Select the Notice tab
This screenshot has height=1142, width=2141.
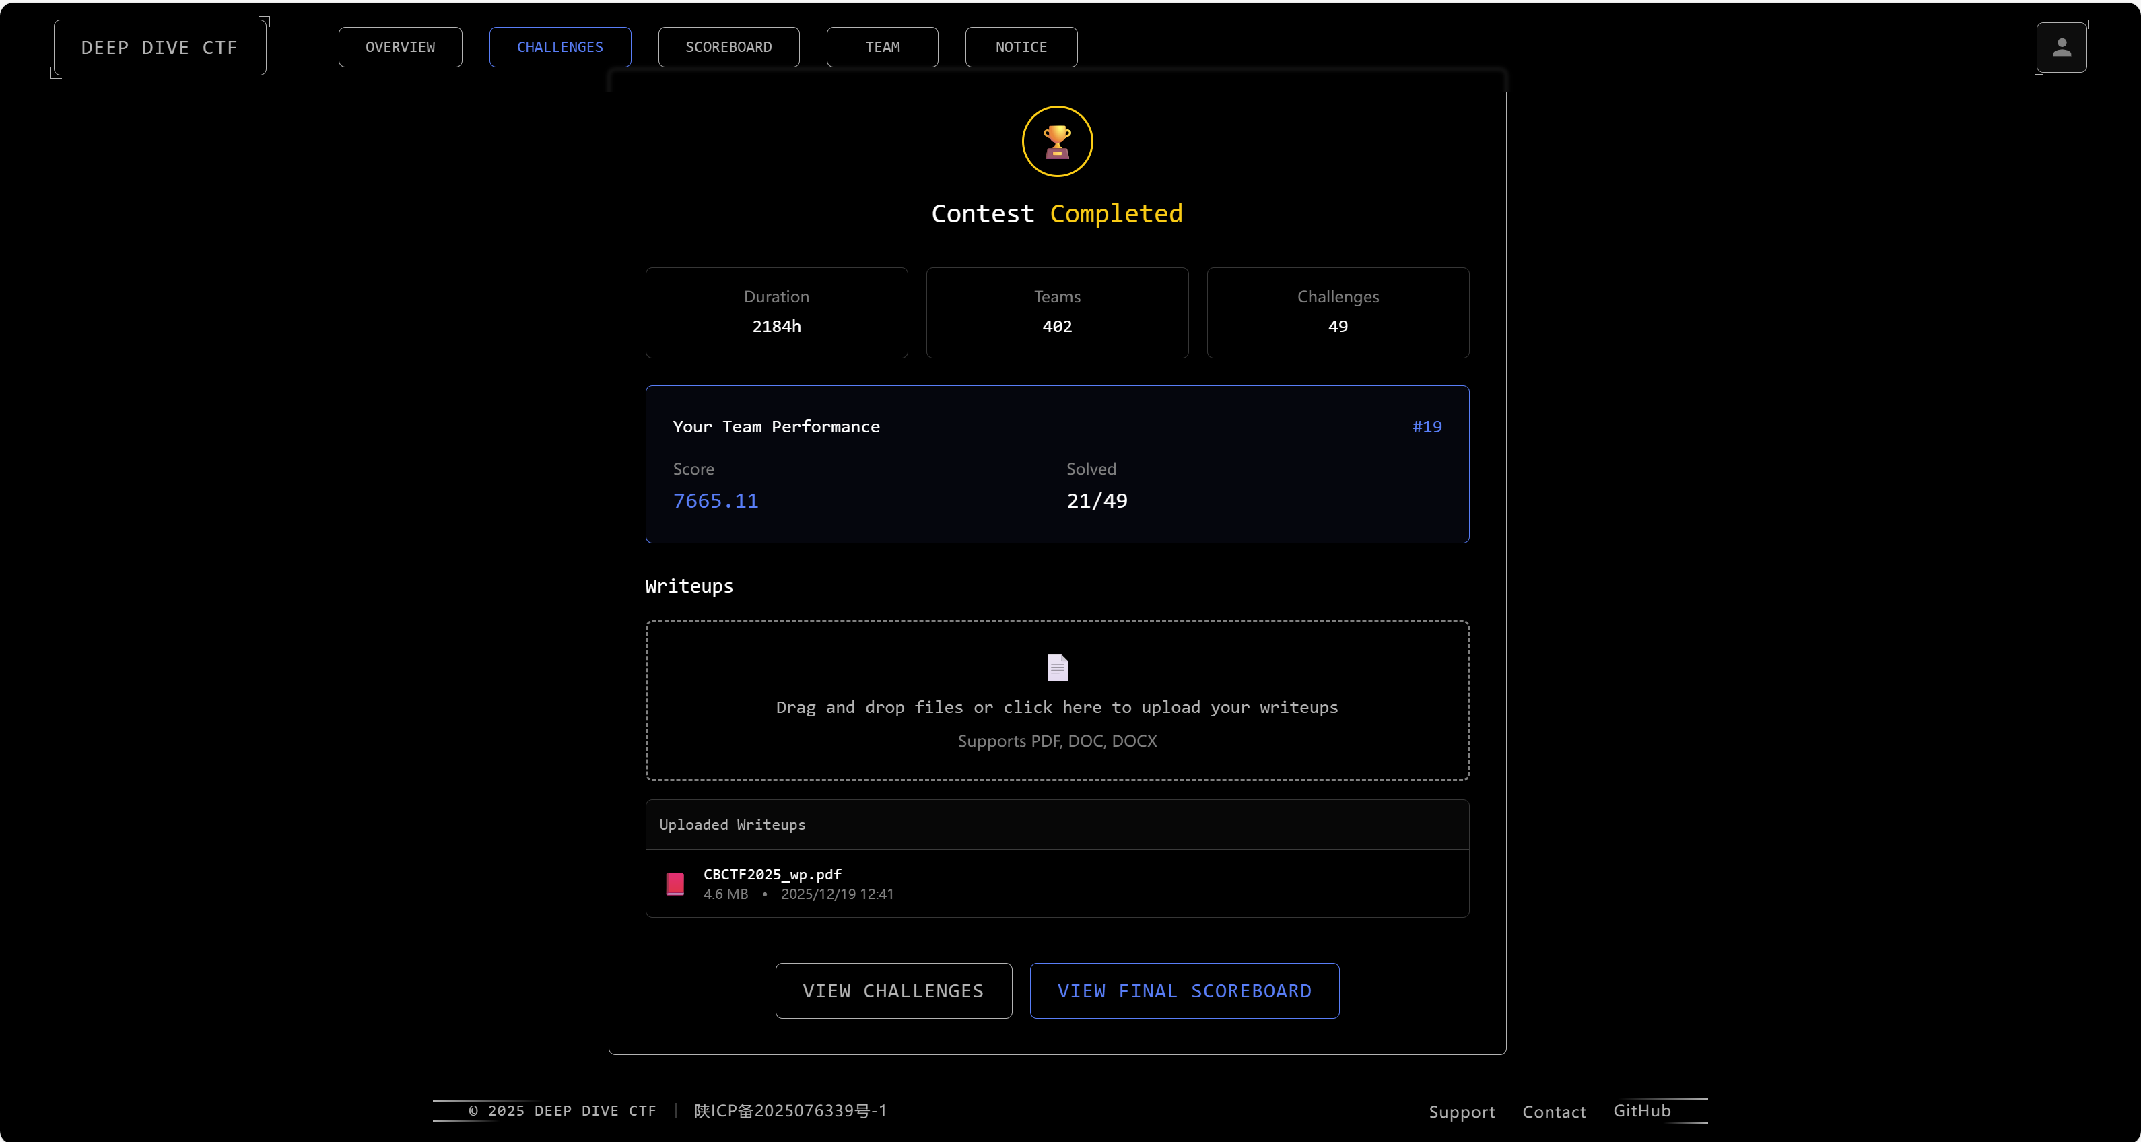point(1021,47)
